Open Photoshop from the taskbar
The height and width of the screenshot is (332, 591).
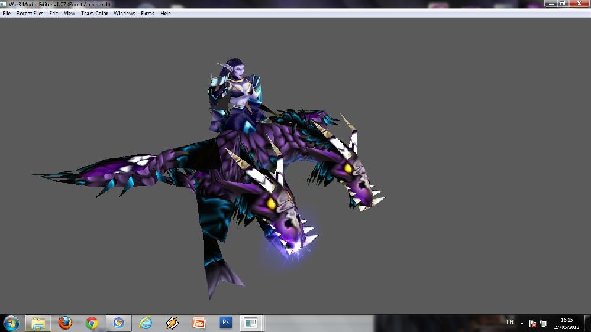[225, 322]
